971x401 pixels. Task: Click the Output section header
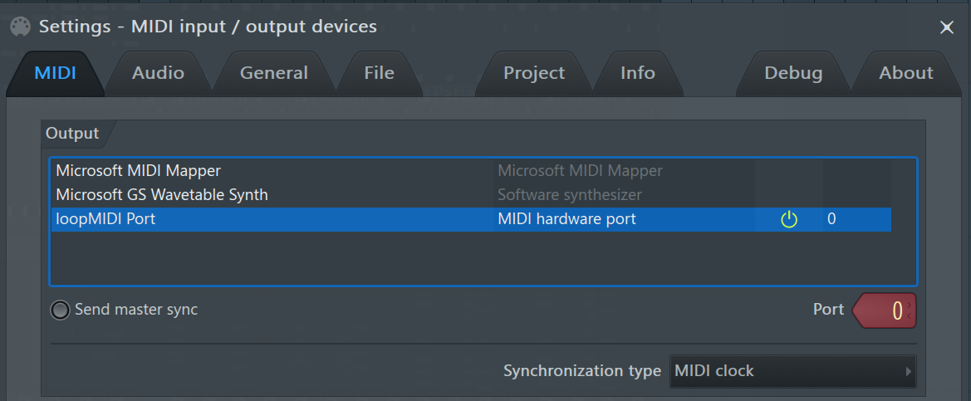coord(72,133)
